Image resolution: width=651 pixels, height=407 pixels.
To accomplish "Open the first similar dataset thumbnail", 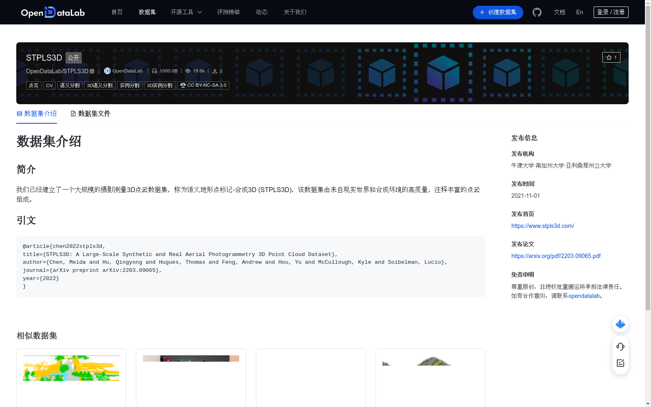I will 71,368.
